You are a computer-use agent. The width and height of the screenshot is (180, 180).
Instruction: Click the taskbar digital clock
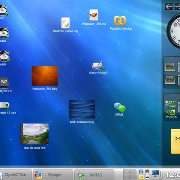pyautogui.click(x=172, y=175)
